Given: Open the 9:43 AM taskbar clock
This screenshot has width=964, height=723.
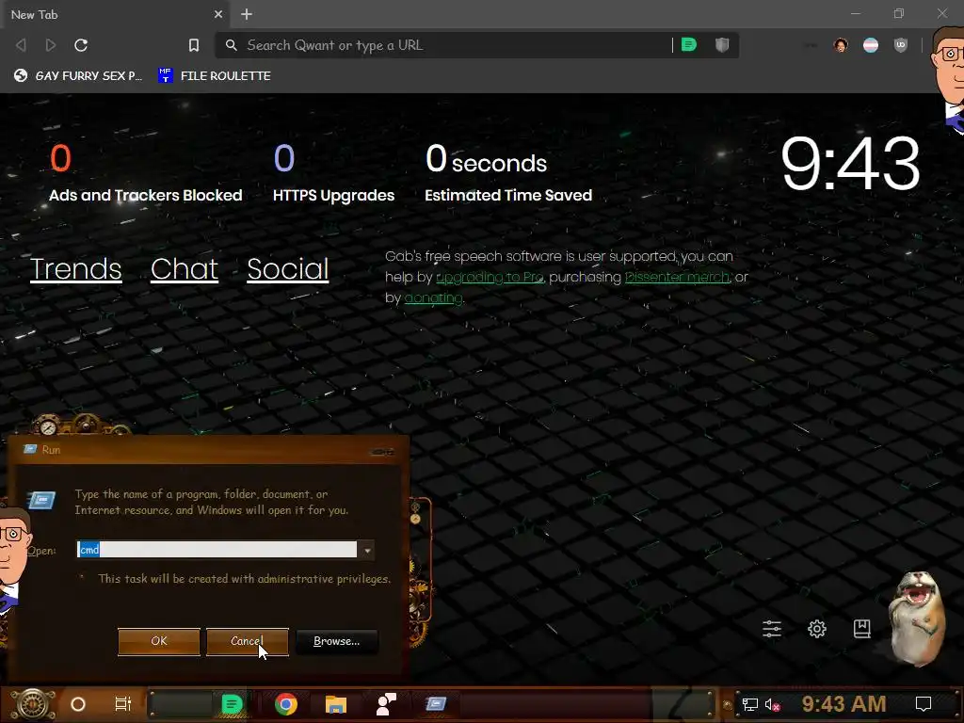Looking at the screenshot, I should [x=843, y=704].
